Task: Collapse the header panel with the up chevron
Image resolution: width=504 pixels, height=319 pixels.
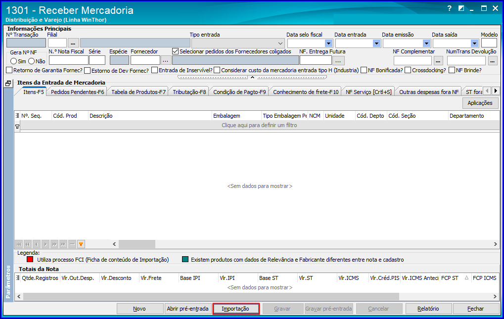Action: point(252,78)
